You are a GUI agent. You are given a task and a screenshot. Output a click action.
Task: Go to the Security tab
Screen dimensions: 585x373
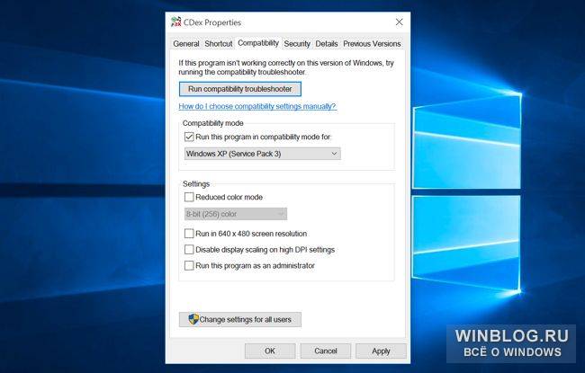(x=297, y=44)
